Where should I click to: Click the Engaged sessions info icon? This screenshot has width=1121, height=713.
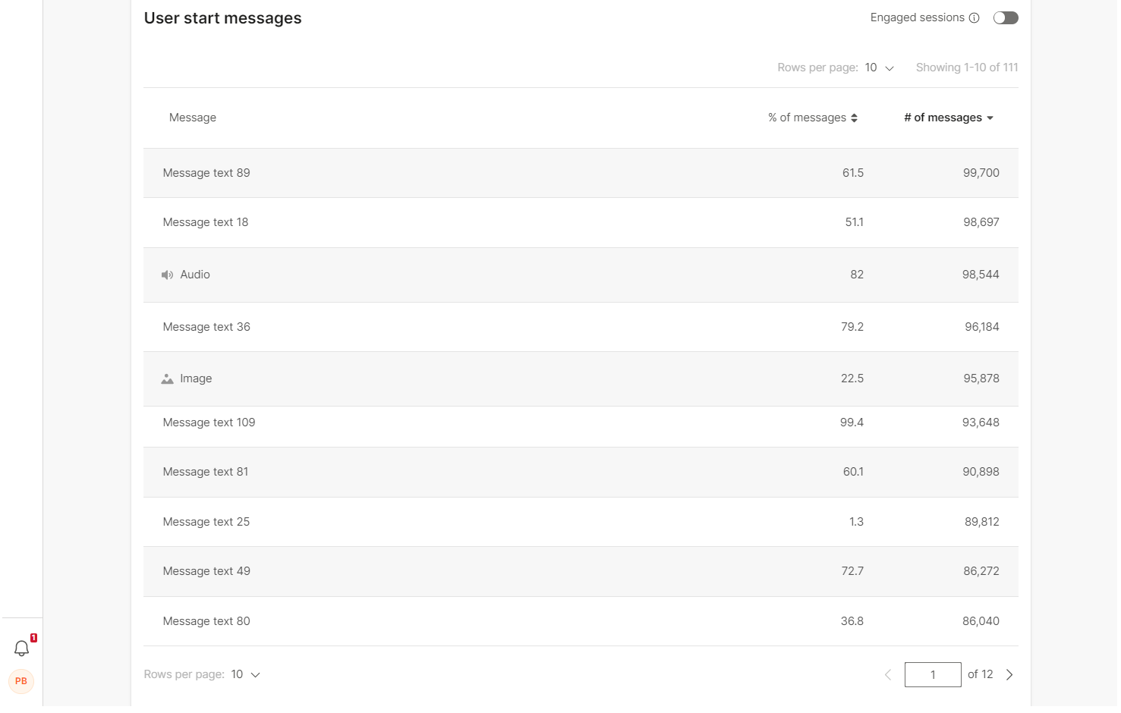pyautogui.click(x=975, y=18)
